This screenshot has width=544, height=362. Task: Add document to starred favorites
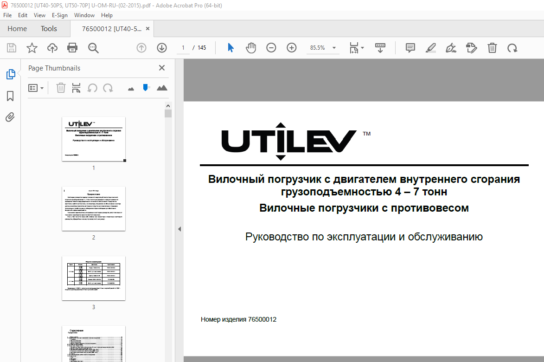[x=32, y=47]
